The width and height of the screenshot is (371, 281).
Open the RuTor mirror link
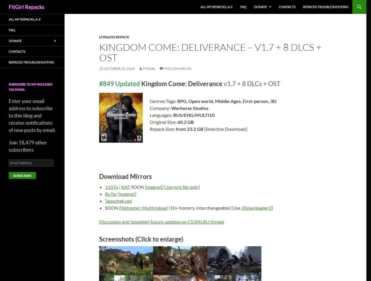click(x=111, y=194)
